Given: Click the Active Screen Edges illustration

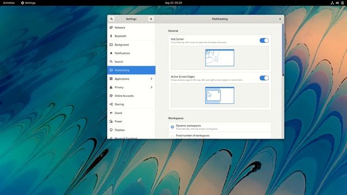Looking at the screenshot, I should click(220, 95).
